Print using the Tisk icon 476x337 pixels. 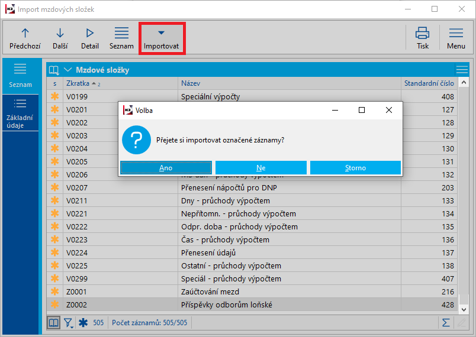point(423,38)
